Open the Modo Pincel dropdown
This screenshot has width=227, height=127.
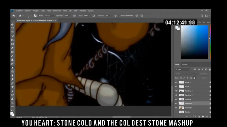coord(50,16)
